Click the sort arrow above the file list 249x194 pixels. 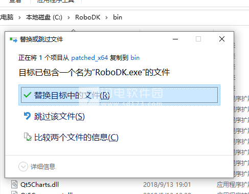pyautogui.click(x=74, y=30)
